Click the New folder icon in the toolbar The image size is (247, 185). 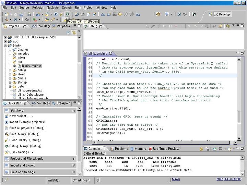coord(120,14)
